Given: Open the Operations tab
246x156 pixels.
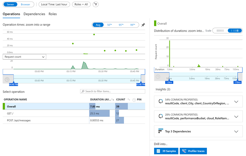Looking at the screenshot, I should click(11, 14).
